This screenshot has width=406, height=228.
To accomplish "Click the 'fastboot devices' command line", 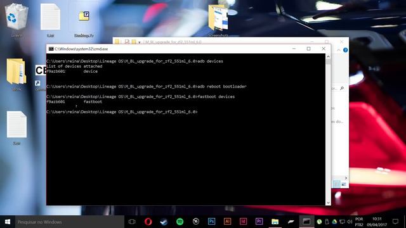I will click(141, 97).
